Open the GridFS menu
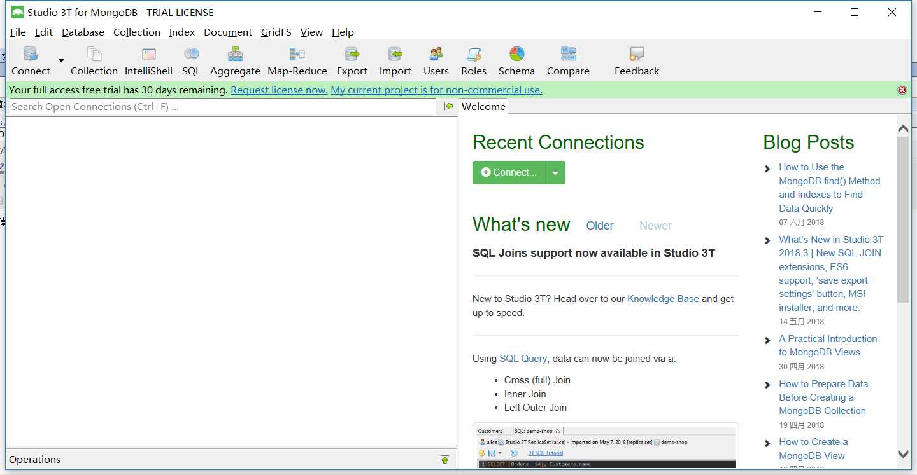 click(276, 32)
